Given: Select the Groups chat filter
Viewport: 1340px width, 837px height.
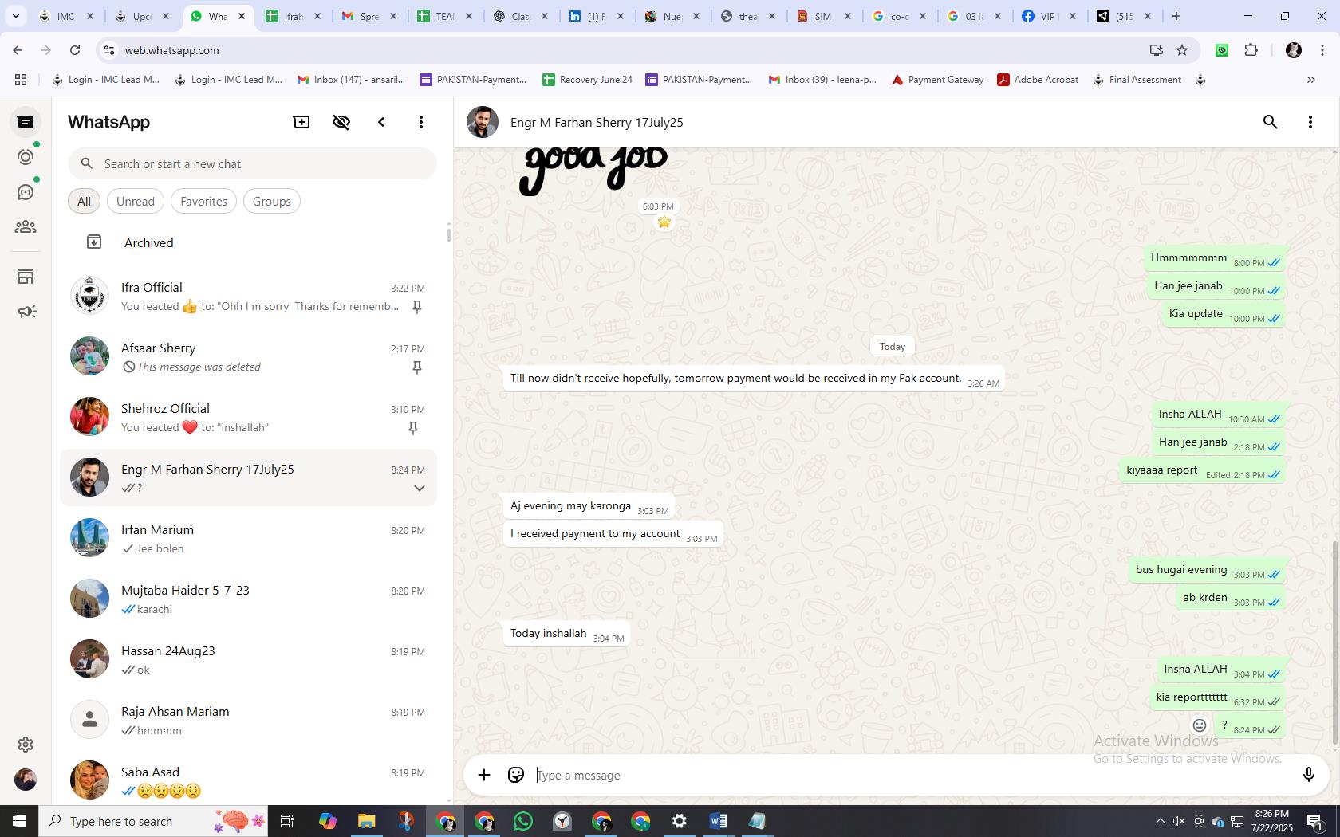Looking at the screenshot, I should point(272,202).
